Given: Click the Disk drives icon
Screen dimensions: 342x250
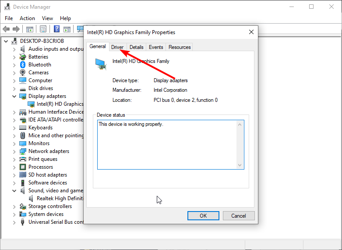Looking at the screenshot, I should (x=23, y=89).
